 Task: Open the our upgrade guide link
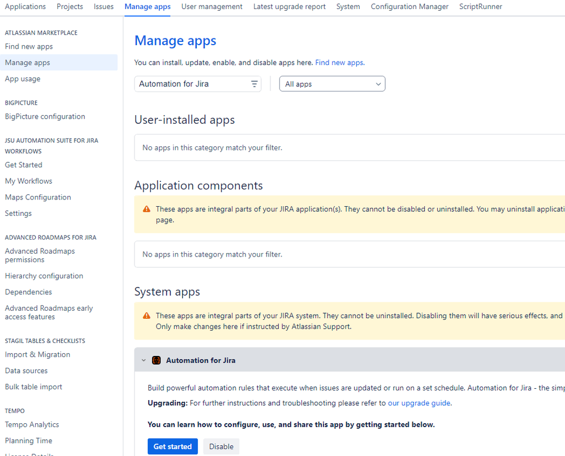tap(419, 403)
